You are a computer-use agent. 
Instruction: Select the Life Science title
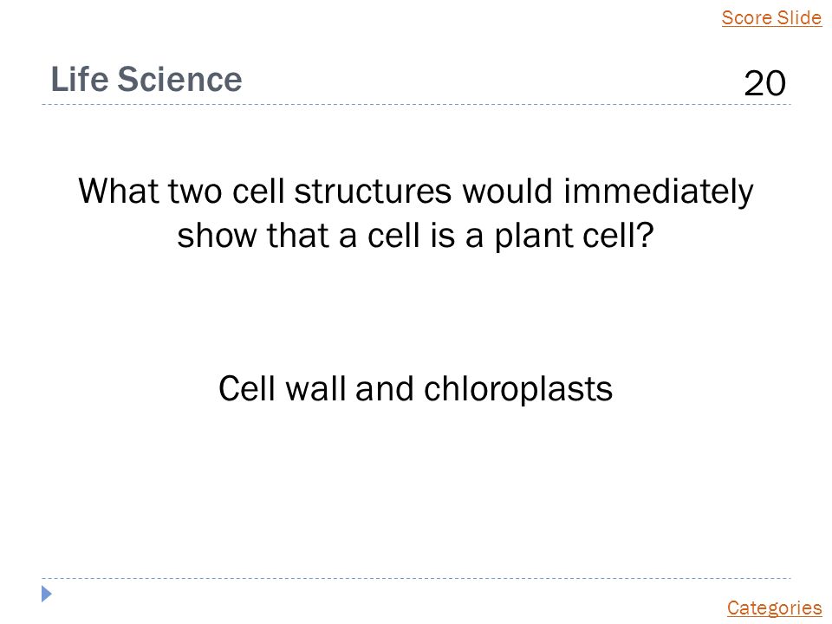pyautogui.click(x=146, y=79)
